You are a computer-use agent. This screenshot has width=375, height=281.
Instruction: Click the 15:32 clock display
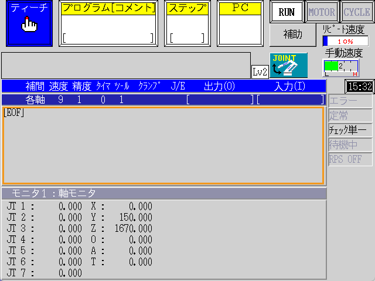pyautogui.click(x=360, y=87)
